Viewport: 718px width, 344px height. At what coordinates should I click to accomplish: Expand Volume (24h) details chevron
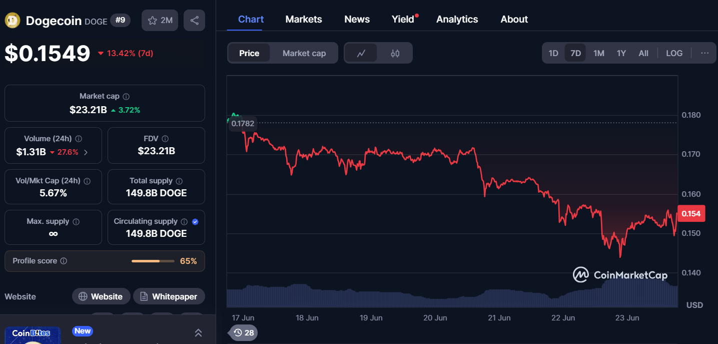click(86, 152)
